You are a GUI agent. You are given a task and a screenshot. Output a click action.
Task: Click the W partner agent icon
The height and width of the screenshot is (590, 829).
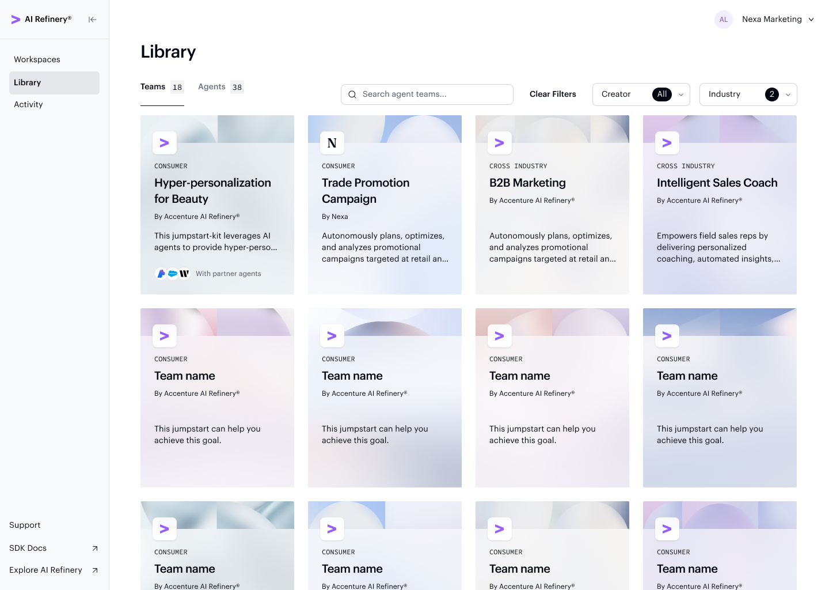(x=184, y=274)
